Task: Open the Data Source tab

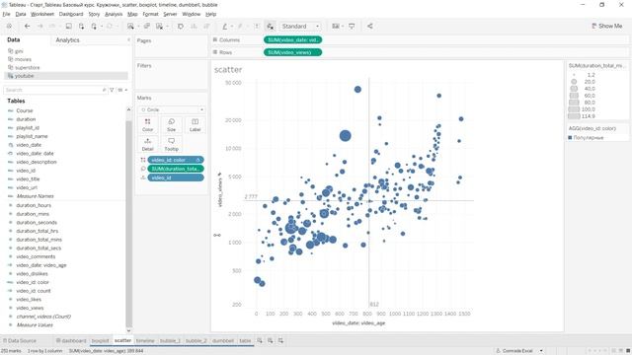Action: (20, 341)
